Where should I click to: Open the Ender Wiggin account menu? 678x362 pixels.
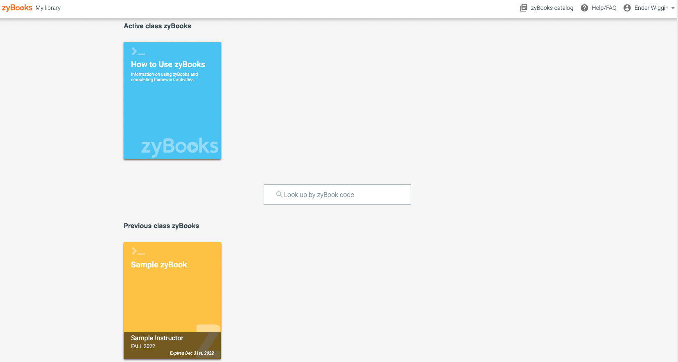click(651, 8)
